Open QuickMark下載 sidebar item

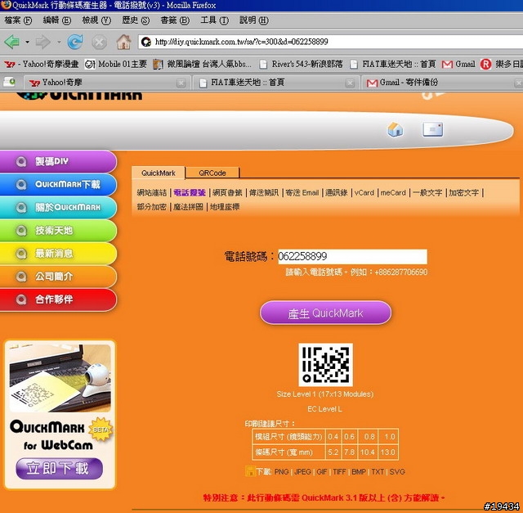tap(58, 184)
